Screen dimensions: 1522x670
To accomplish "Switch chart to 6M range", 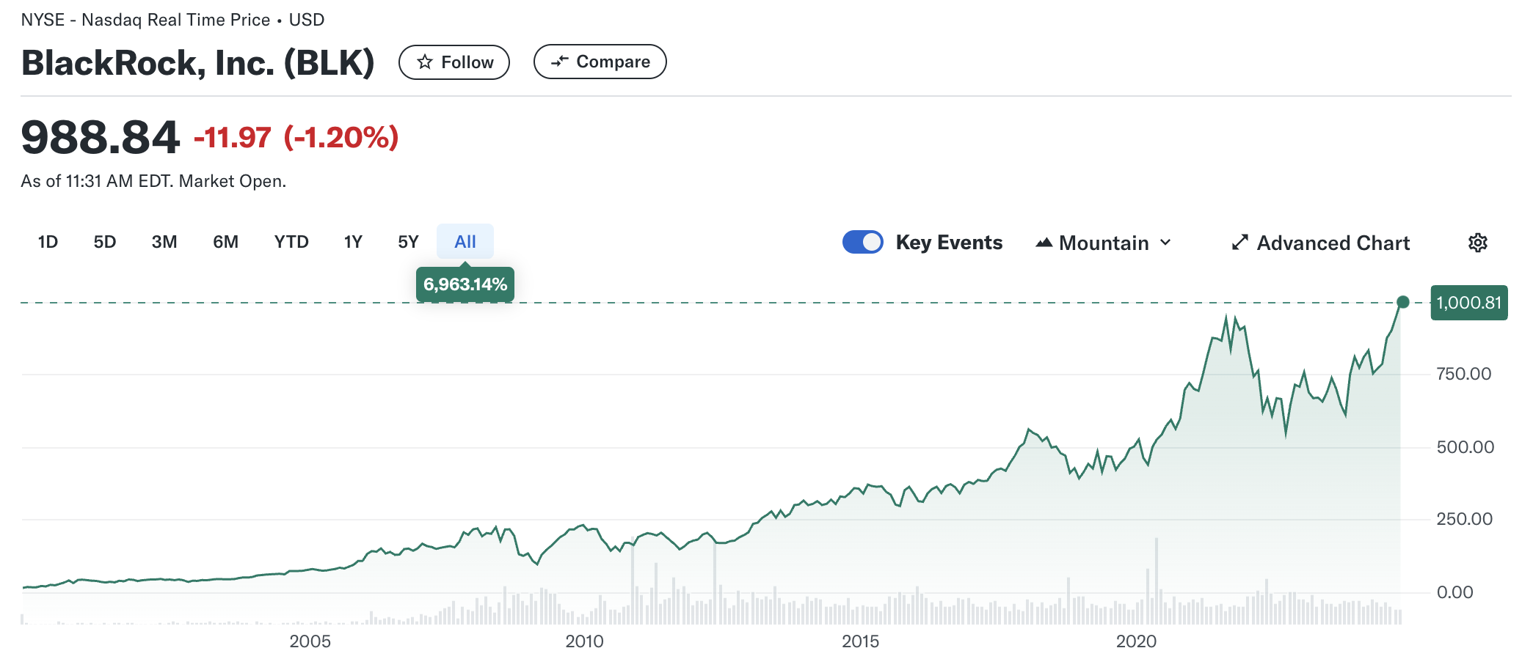I will coord(226,242).
